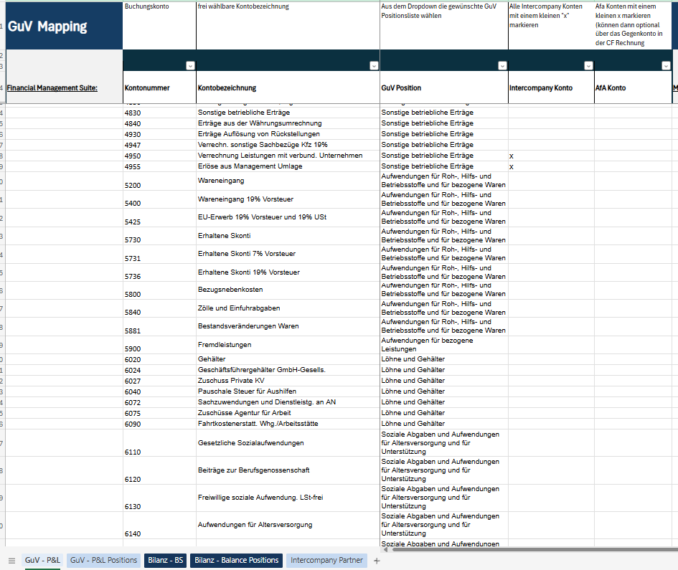Select account number cell 4947
678x570 pixels.
click(x=159, y=146)
